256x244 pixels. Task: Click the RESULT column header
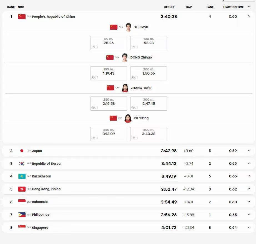(169, 7)
